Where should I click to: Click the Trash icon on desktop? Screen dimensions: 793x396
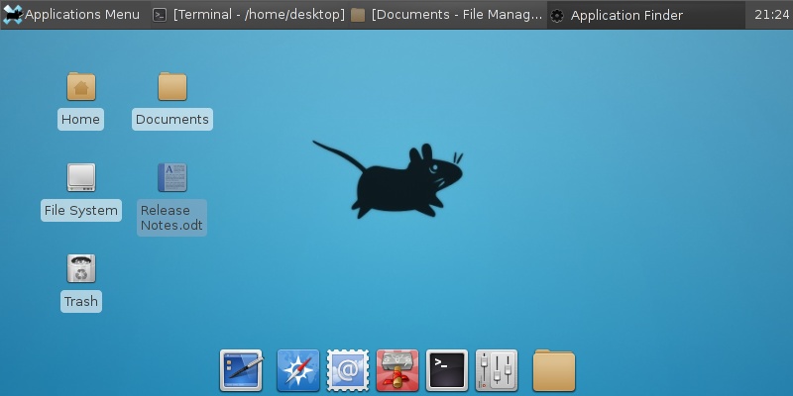click(x=80, y=268)
